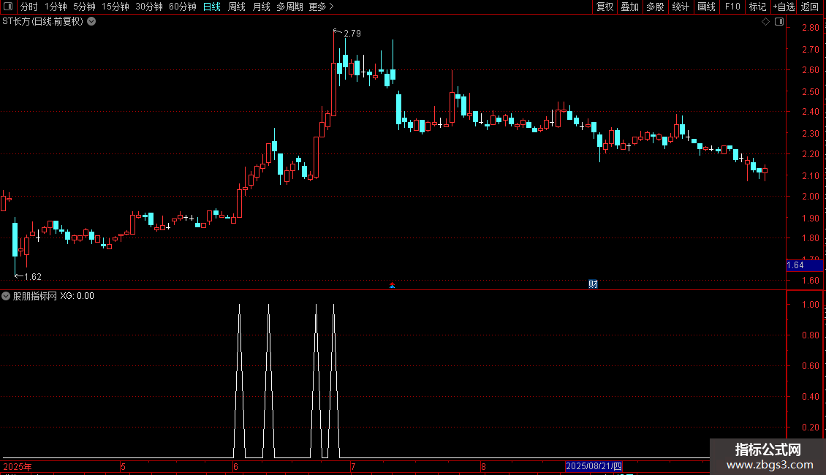This screenshot has width=826, height=475.
Task: Open the 多股 multi-stock view
Action: [x=656, y=7]
